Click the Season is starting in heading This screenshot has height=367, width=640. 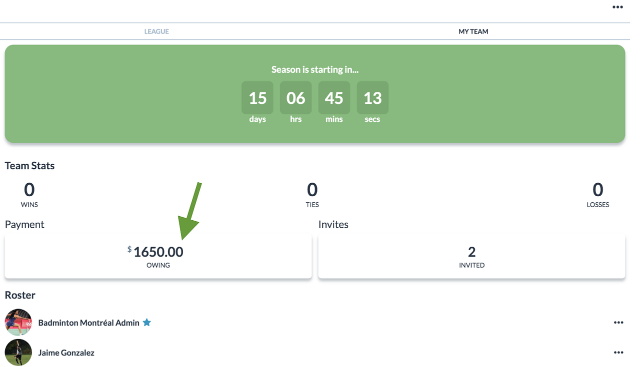(x=315, y=69)
